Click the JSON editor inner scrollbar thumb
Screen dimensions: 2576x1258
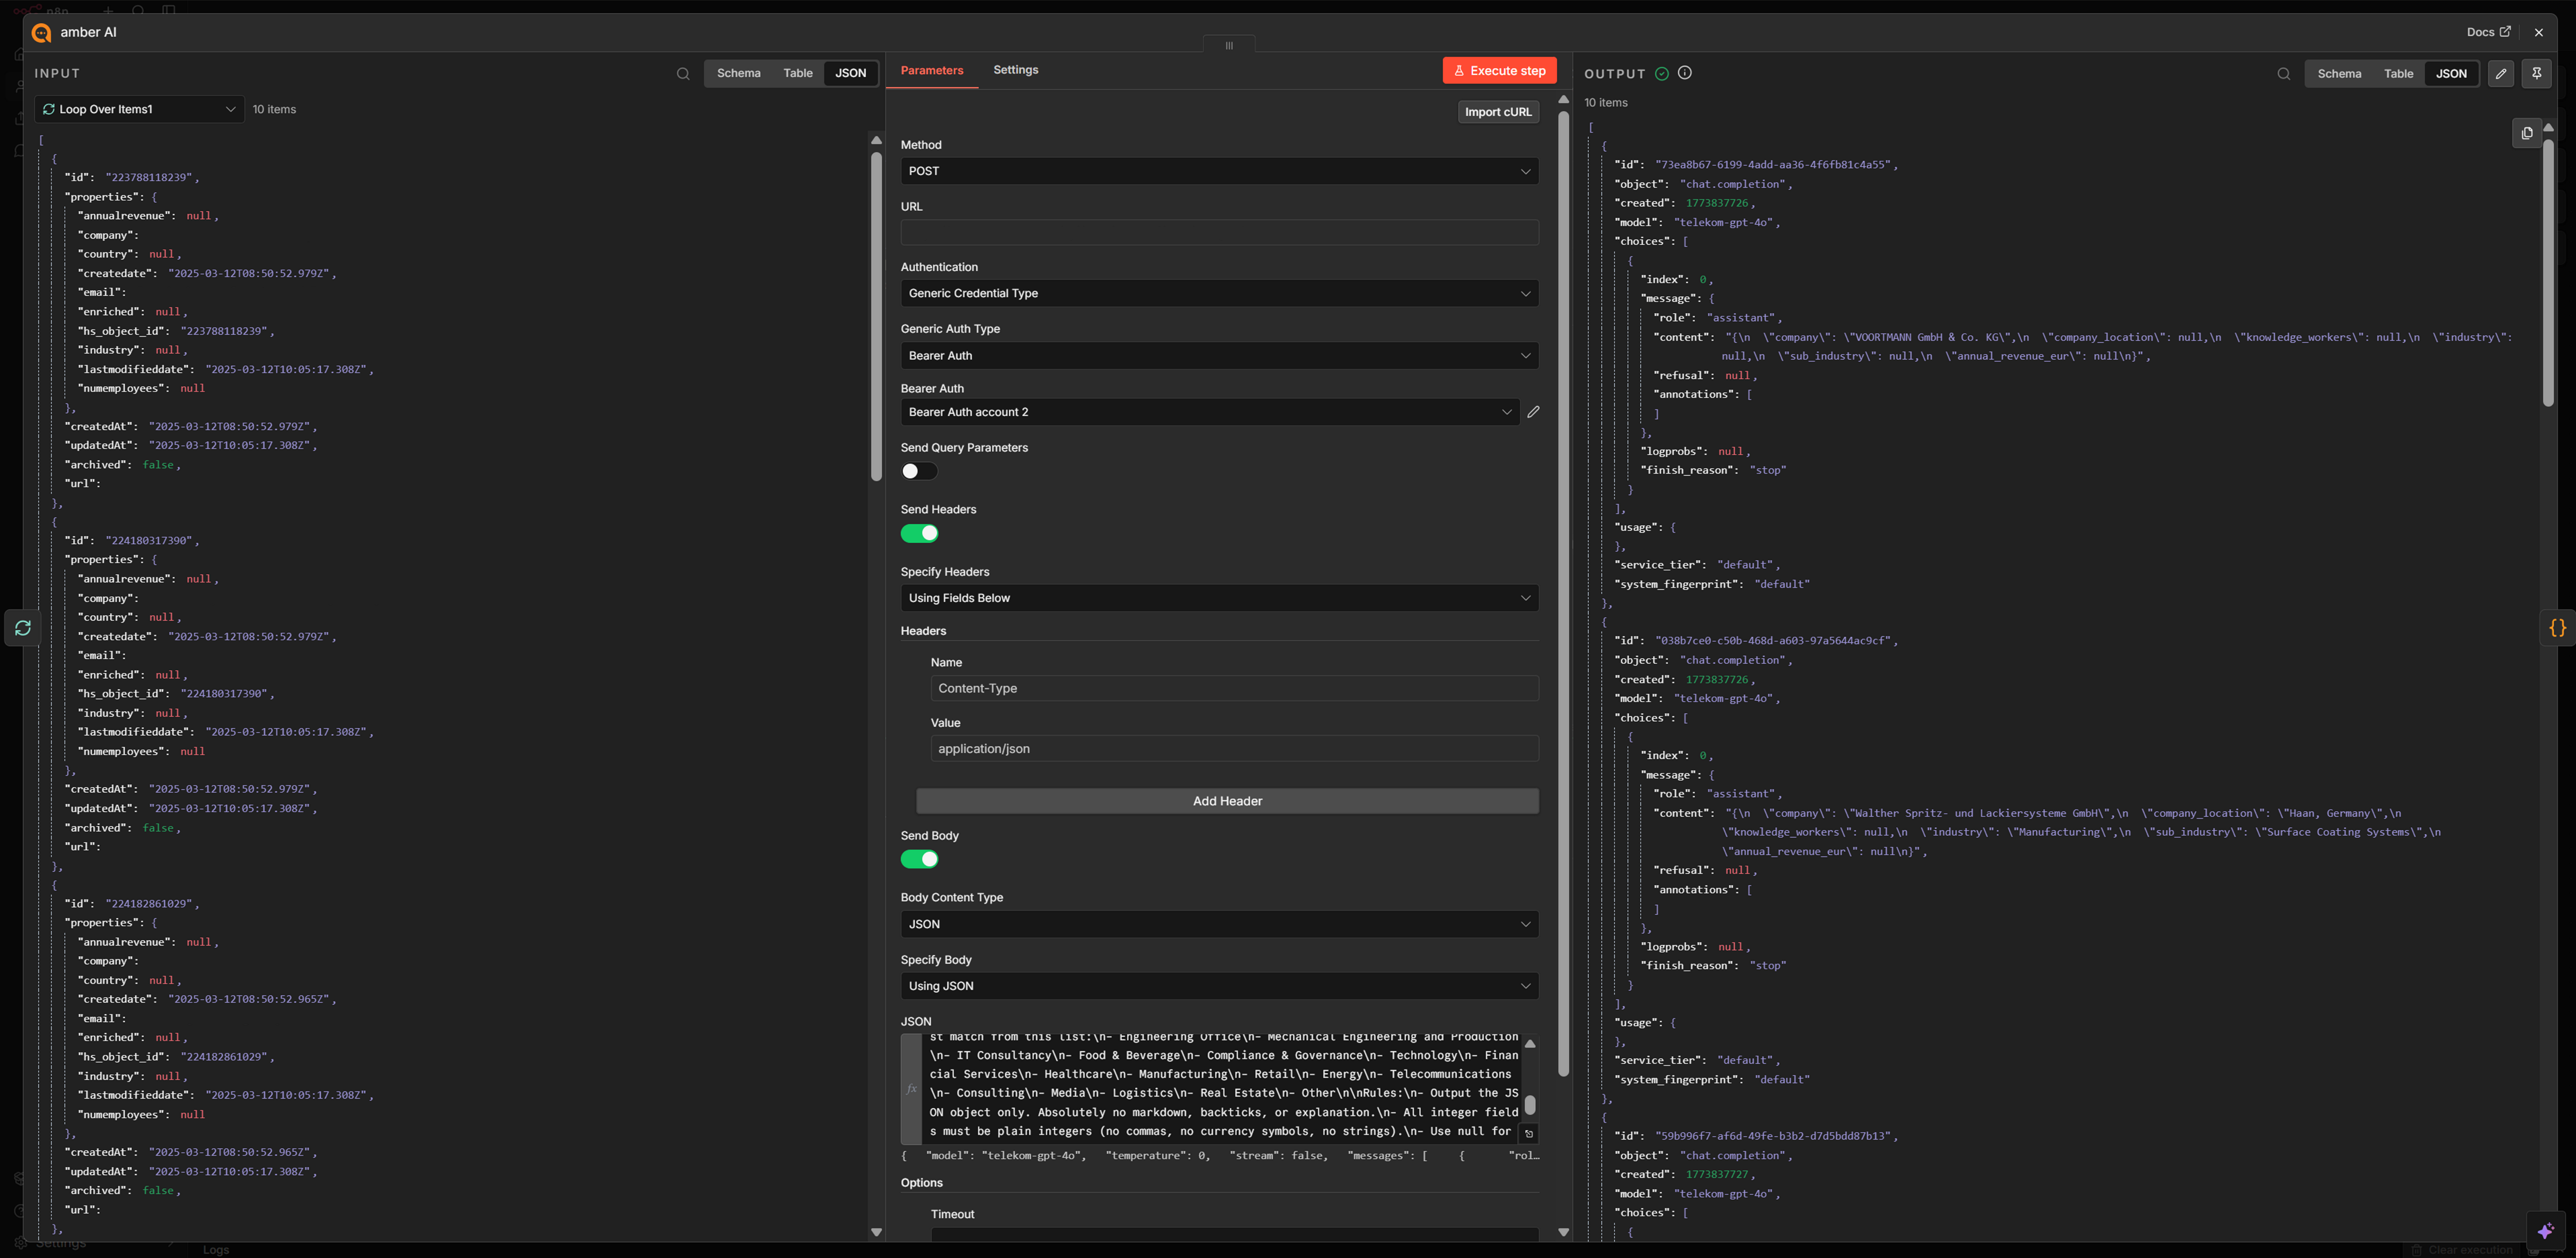click(1530, 1105)
